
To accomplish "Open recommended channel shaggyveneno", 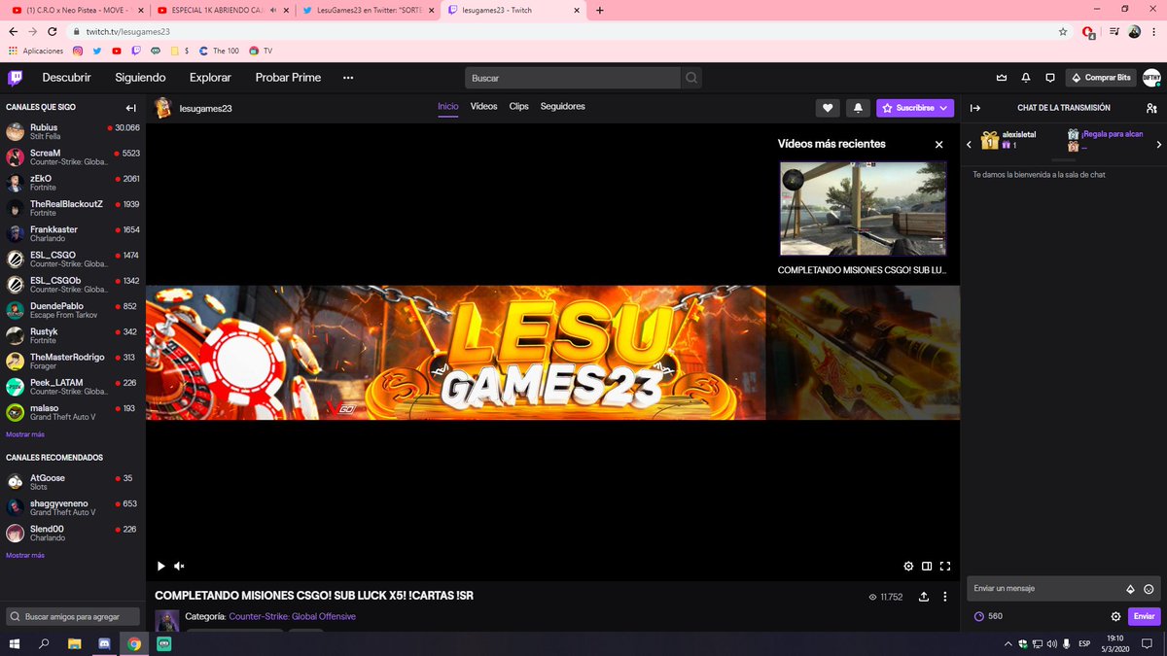I will pos(73,507).
